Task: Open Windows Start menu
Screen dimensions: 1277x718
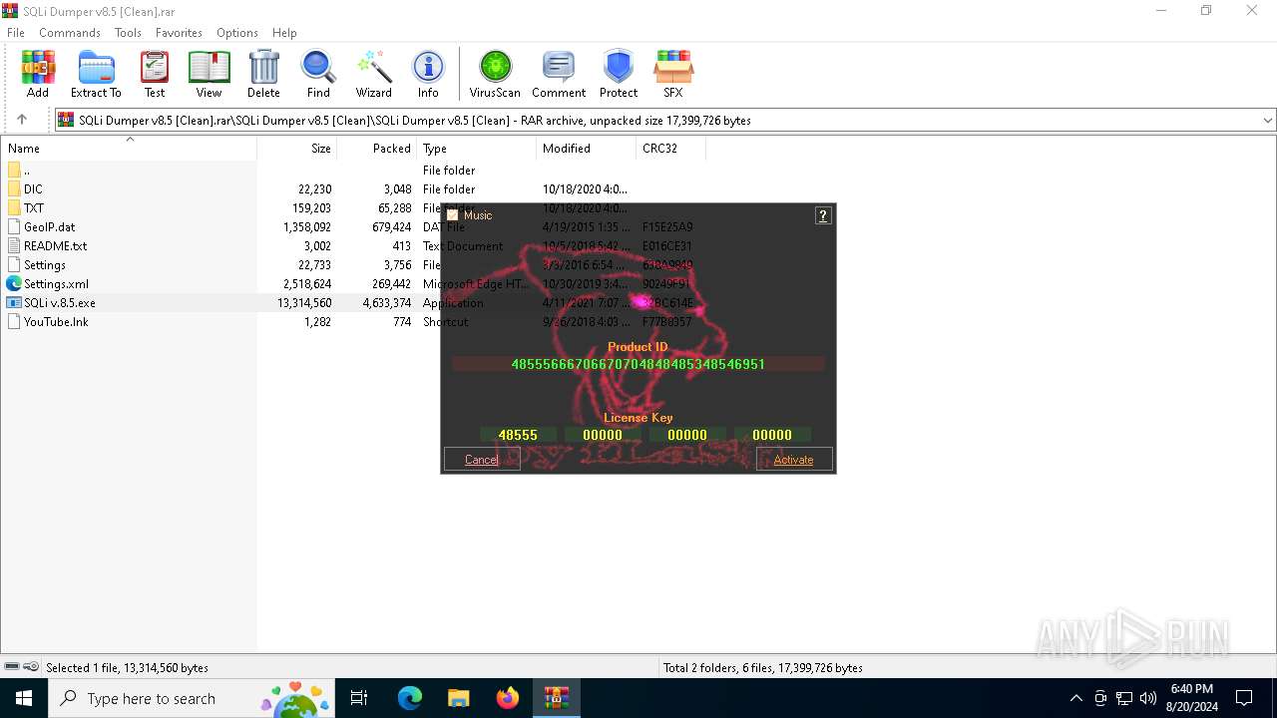Action: pos(24,698)
